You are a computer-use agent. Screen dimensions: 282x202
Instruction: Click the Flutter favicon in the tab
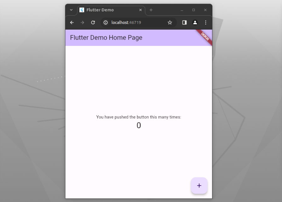[x=82, y=10]
